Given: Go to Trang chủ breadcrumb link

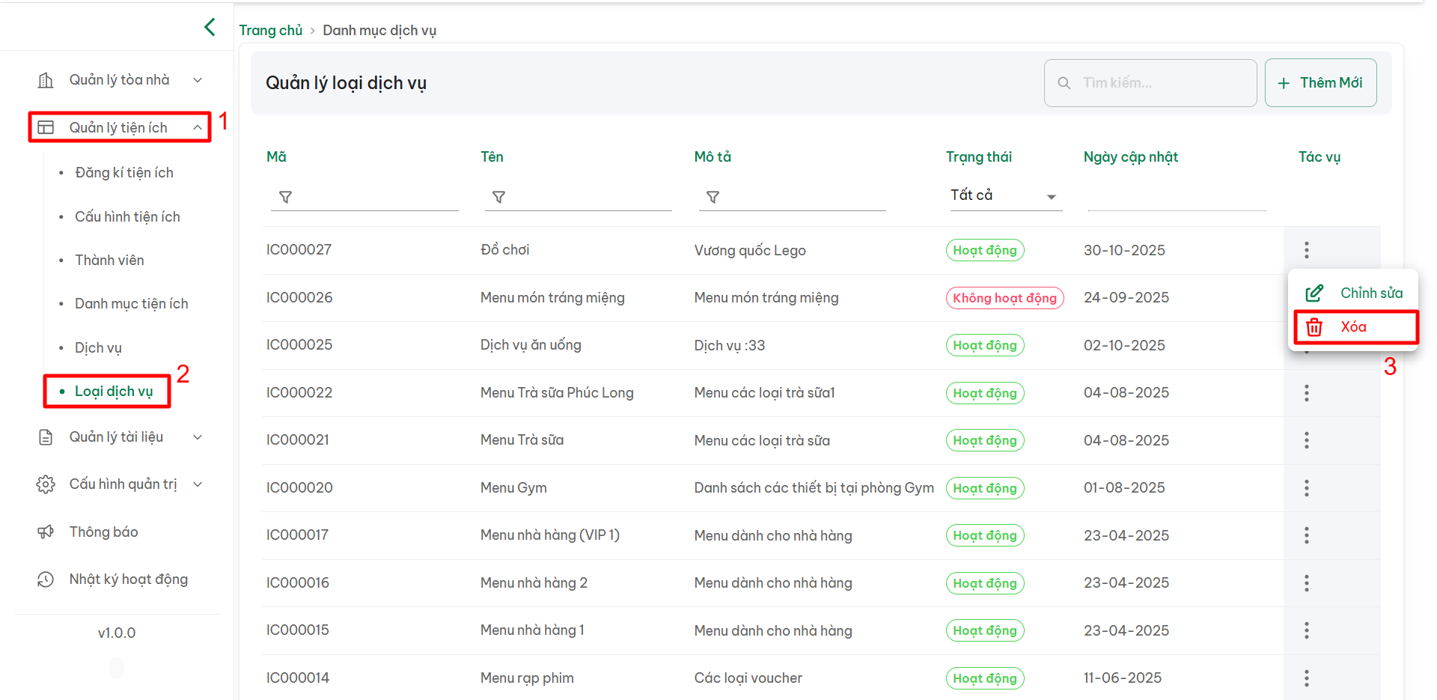Looking at the screenshot, I should [270, 31].
